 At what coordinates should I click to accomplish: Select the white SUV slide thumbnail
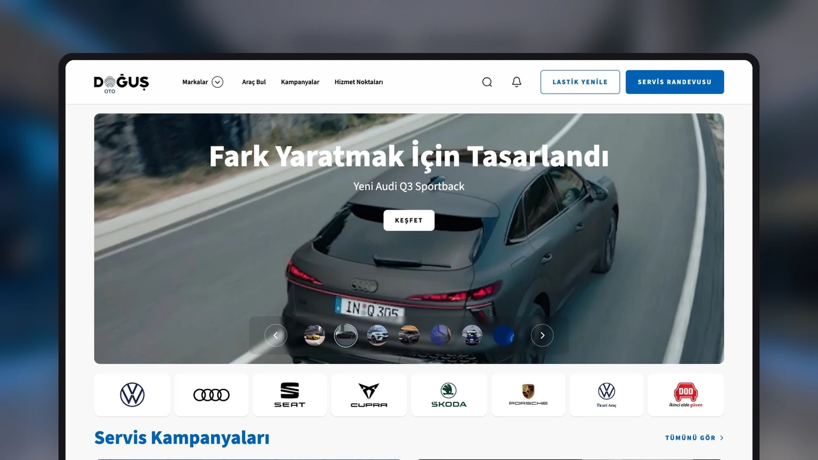377,336
